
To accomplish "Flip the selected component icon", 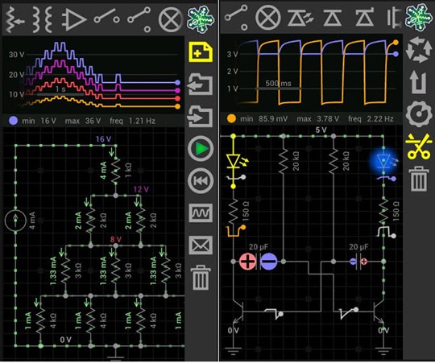I will 419,82.
